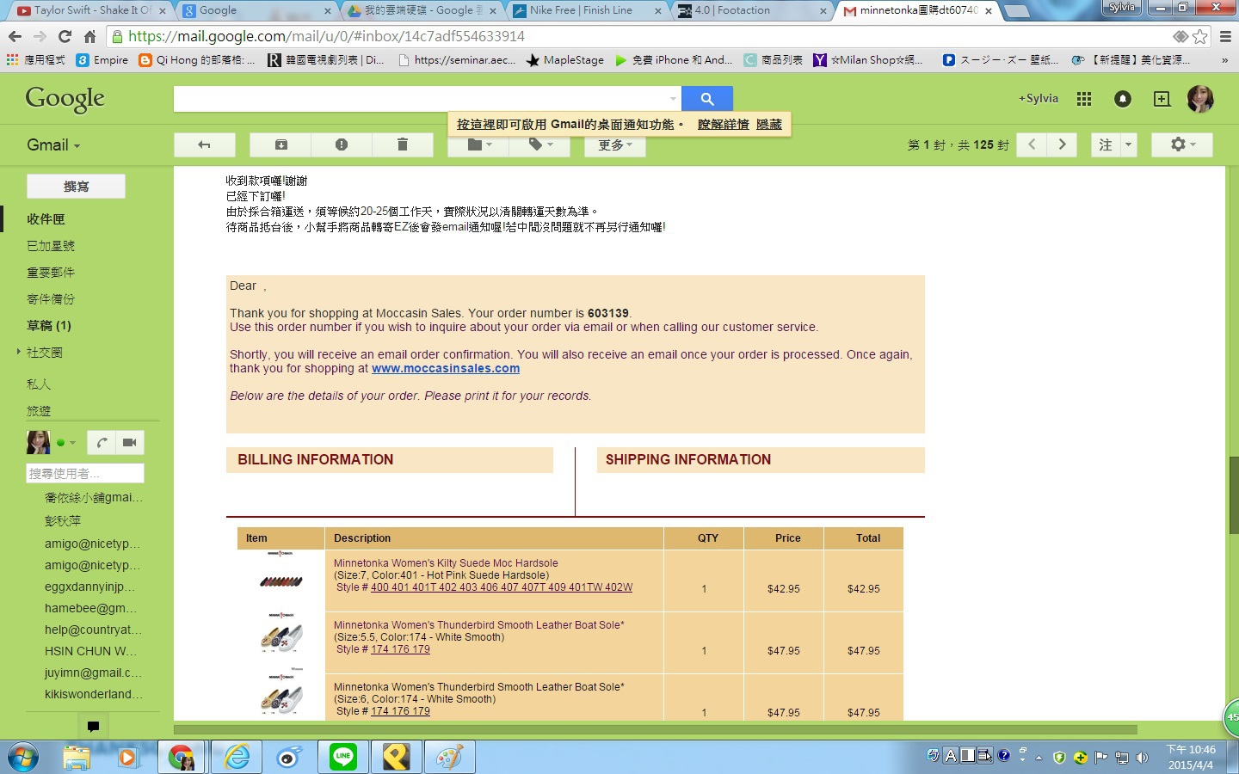Click the Chrome reload button
This screenshot has height=774, width=1239.
click(x=65, y=36)
